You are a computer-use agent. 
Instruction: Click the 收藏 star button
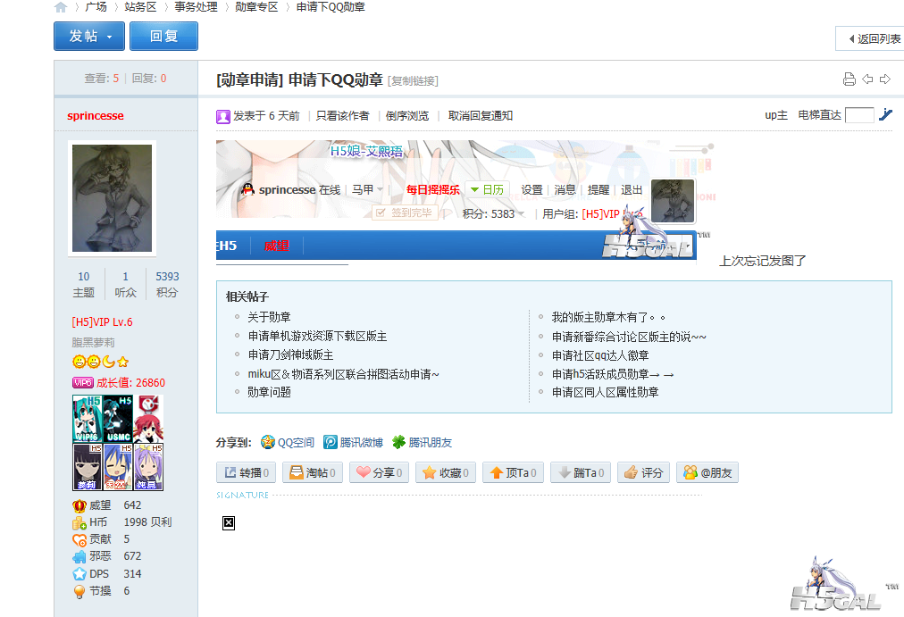pyautogui.click(x=446, y=472)
